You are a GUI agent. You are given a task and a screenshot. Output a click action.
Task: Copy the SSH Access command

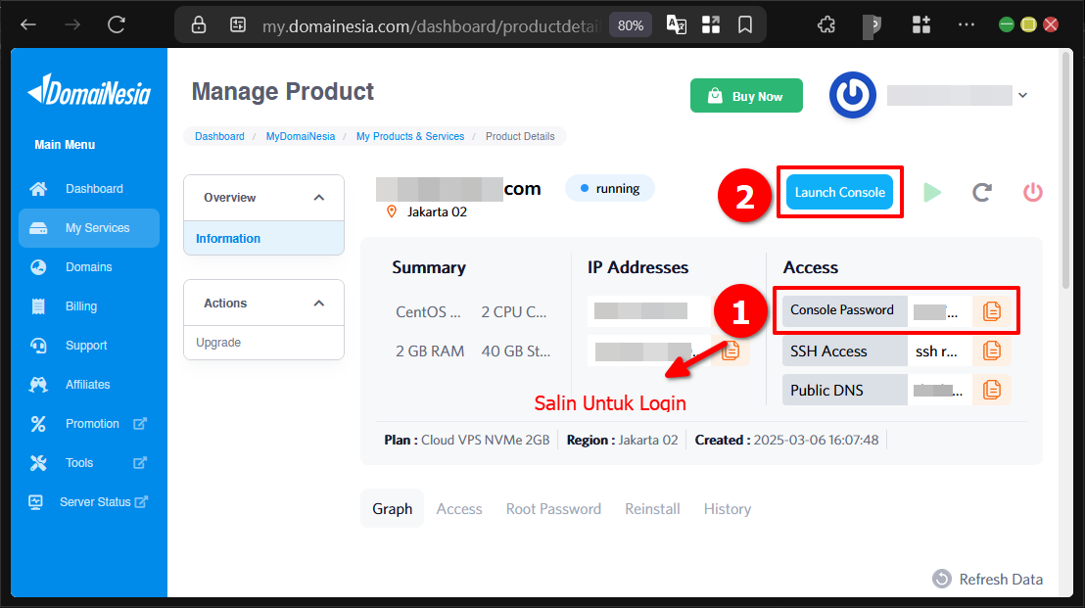coord(992,350)
